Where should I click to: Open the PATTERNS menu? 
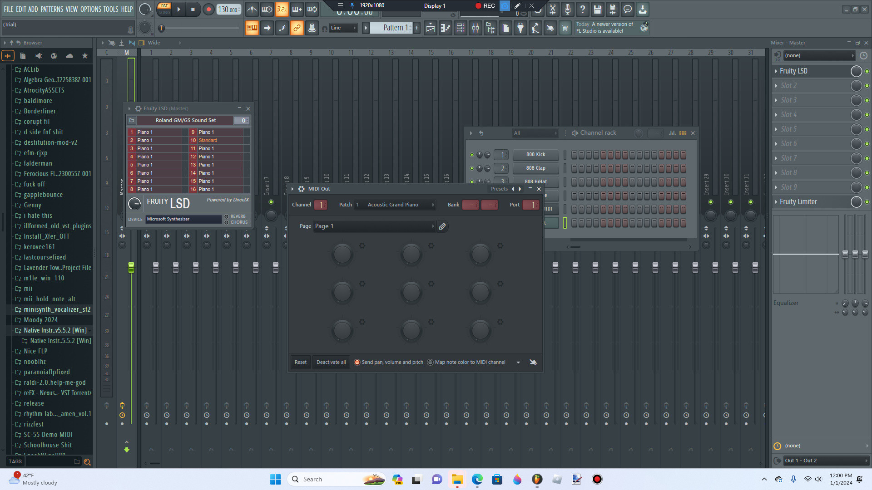(52, 9)
